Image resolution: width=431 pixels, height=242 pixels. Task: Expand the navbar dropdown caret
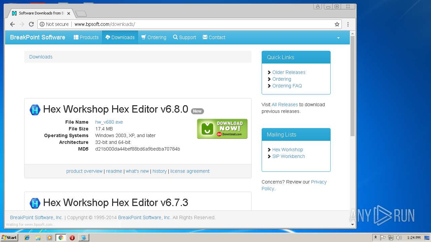point(338,38)
